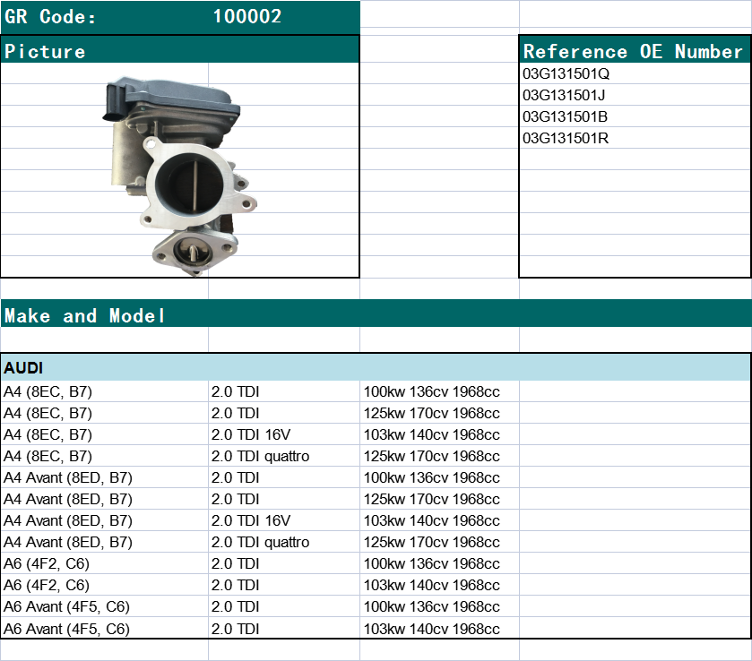Click "100kw 136cv 1968cc" for A6 Avant (4F5, C6)
Screen dimensions: 752x661
tap(432, 607)
